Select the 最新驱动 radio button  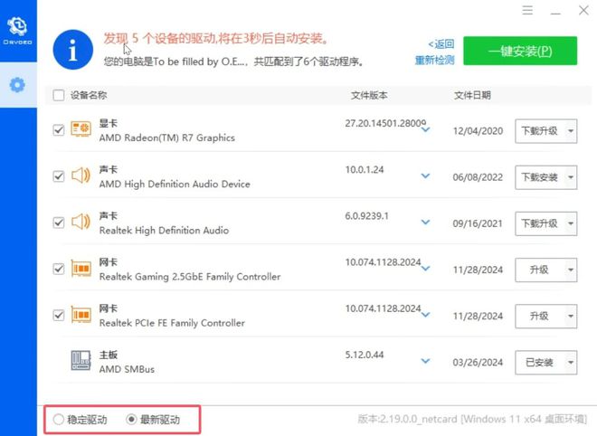pyautogui.click(x=131, y=420)
